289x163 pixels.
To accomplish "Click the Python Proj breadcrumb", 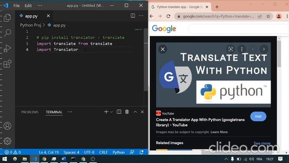I will click(30, 25).
